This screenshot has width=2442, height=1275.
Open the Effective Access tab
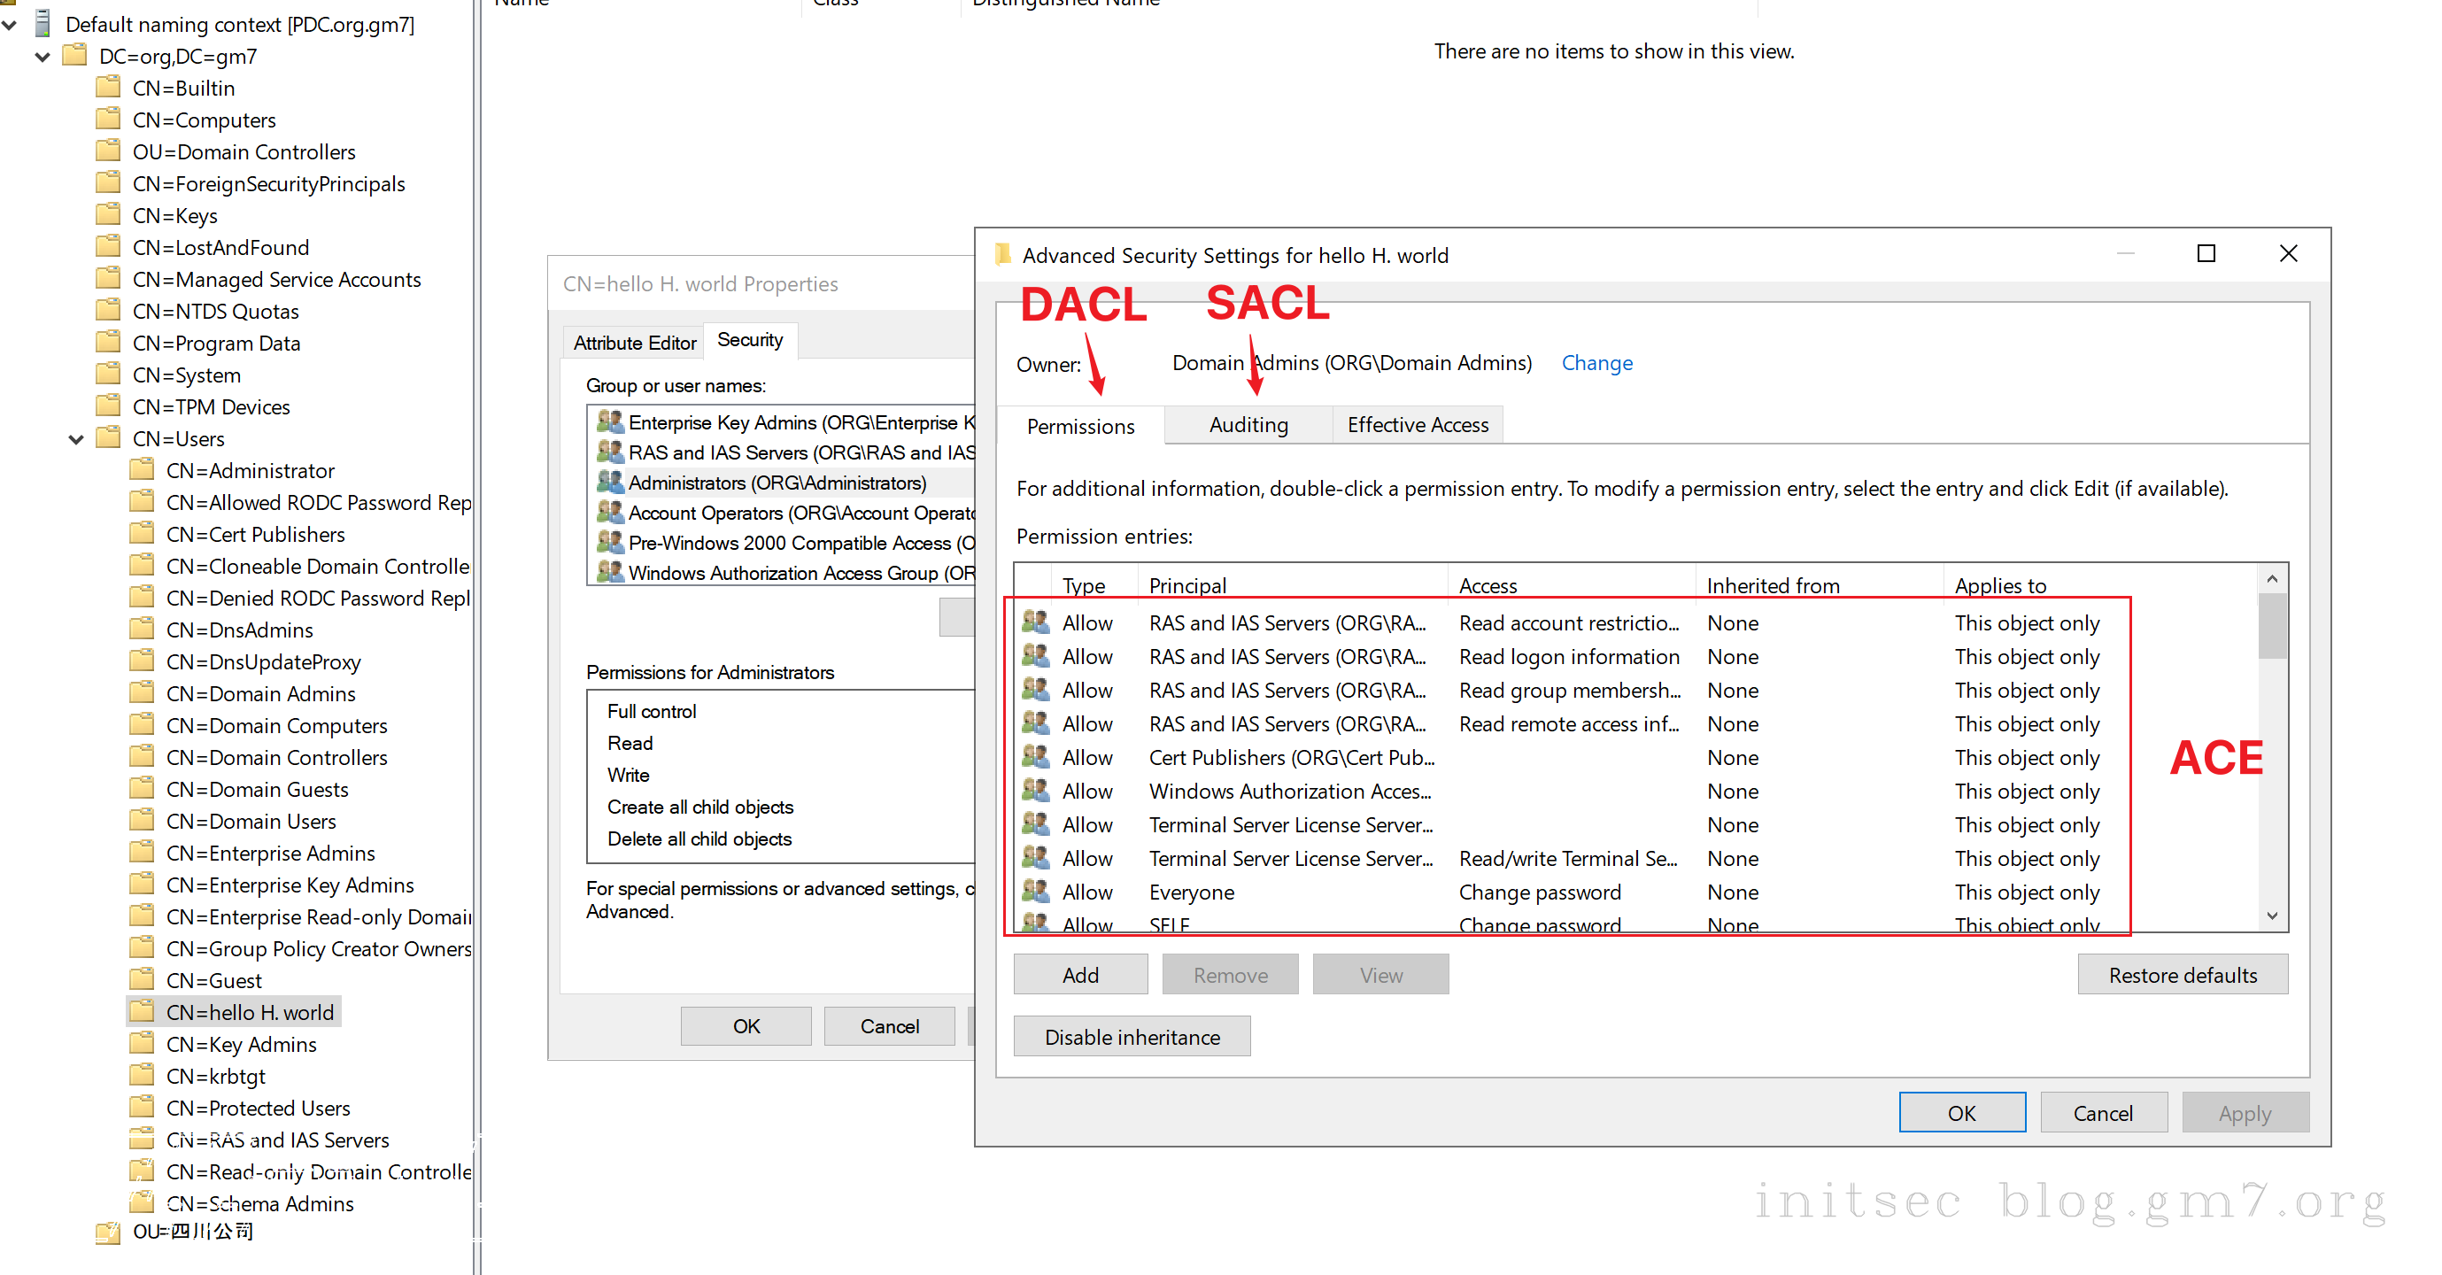tap(1418, 425)
